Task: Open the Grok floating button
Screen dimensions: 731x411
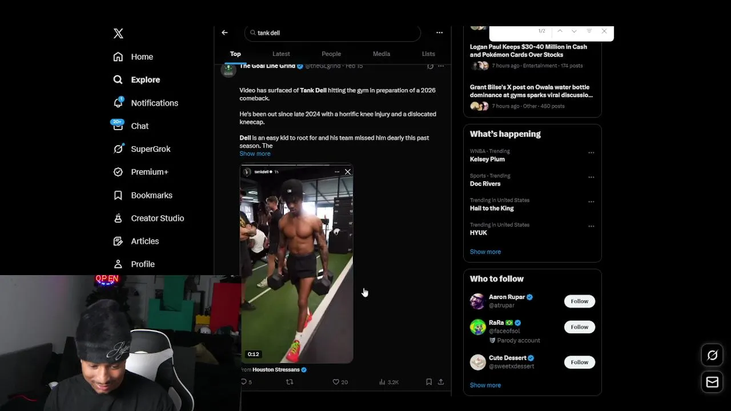Action: pyautogui.click(x=712, y=356)
